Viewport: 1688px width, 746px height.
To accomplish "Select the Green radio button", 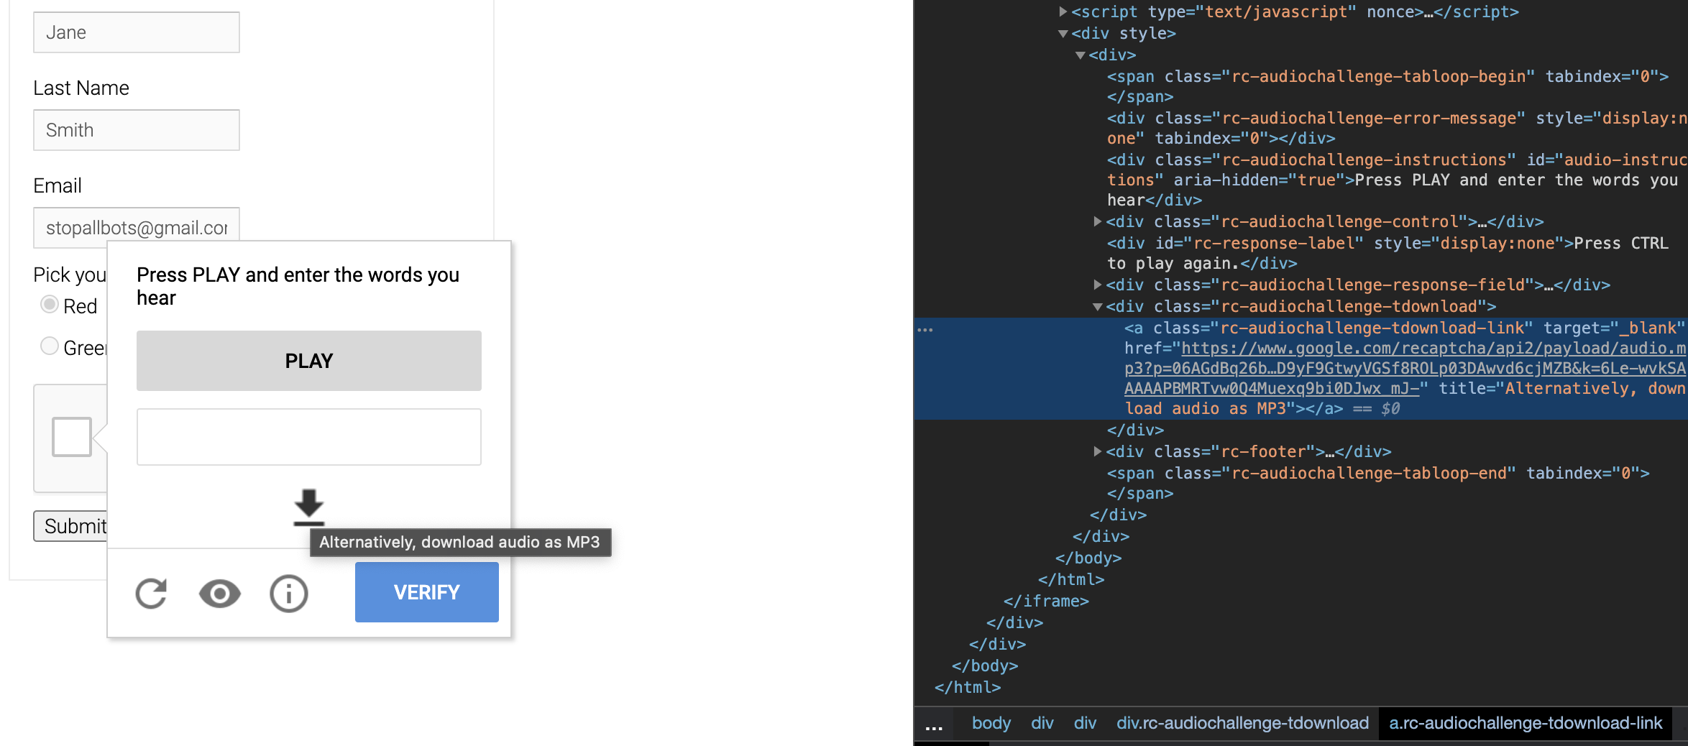I will pos(50,346).
